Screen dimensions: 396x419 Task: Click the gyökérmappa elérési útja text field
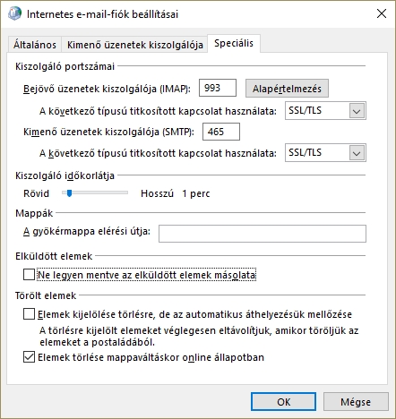point(263,234)
